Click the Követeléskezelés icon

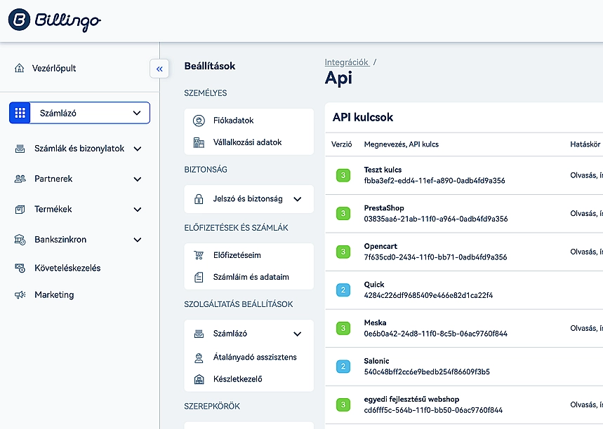pyautogui.click(x=20, y=268)
